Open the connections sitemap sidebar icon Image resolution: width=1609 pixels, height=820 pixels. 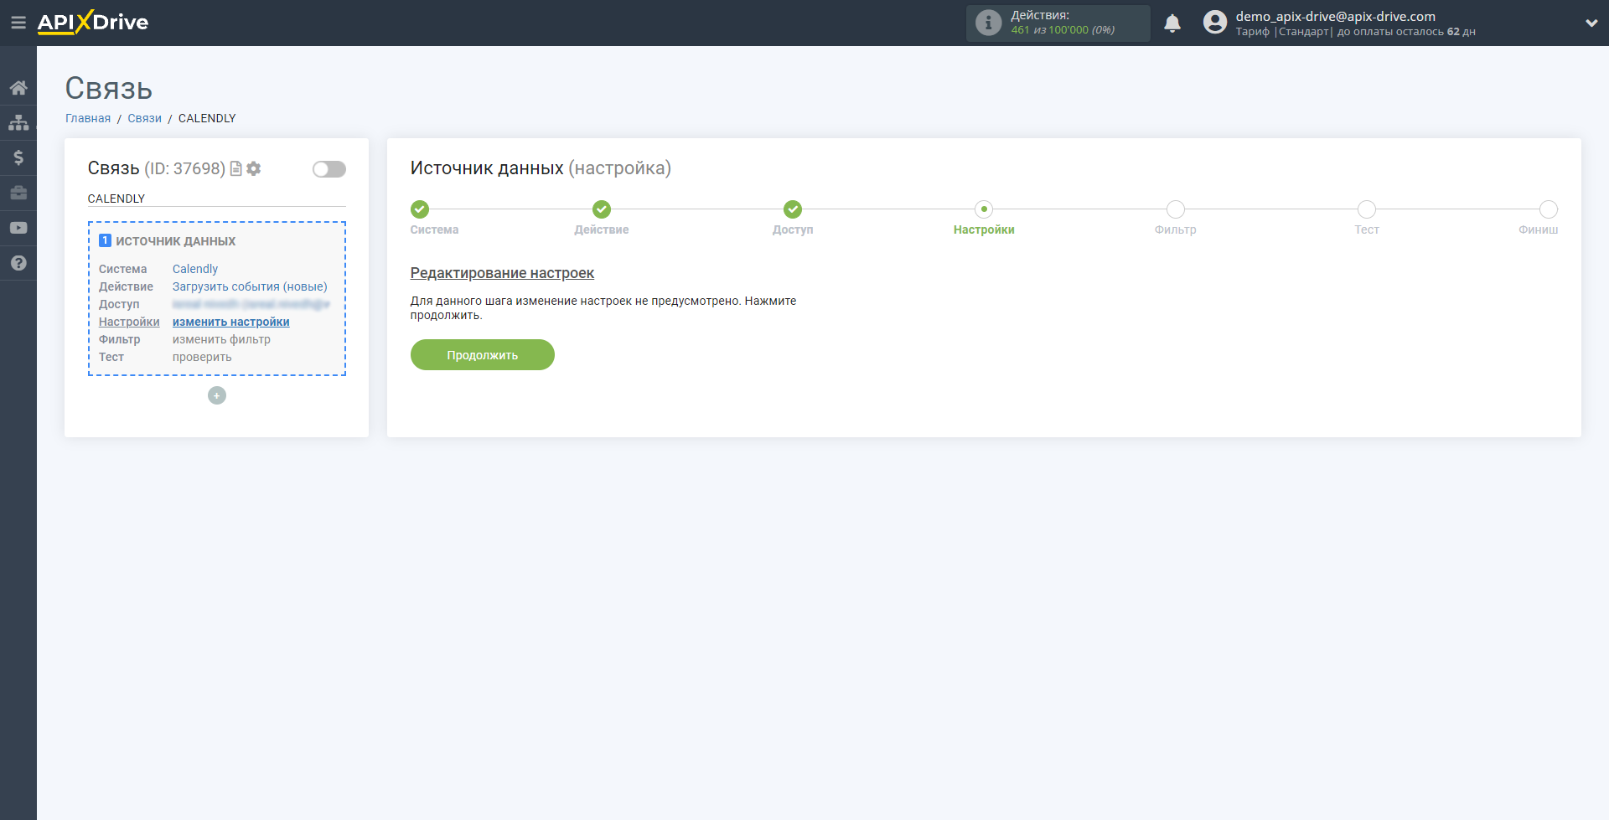[18, 122]
